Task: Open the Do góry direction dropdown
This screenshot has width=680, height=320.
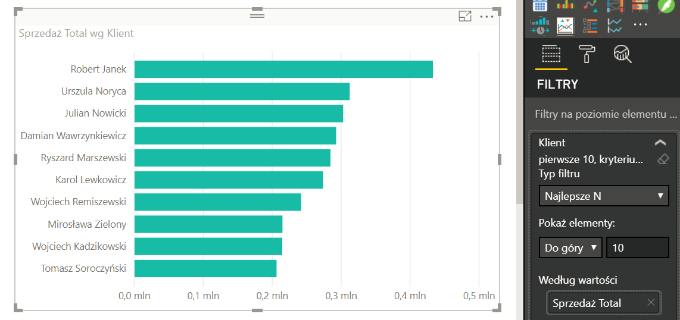Action: [x=570, y=247]
